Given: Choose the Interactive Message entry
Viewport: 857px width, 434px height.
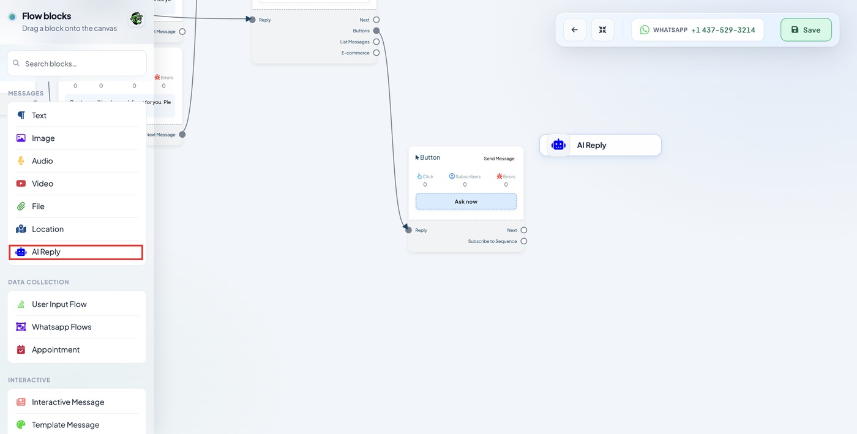Looking at the screenshot, I should pos(77,402).
